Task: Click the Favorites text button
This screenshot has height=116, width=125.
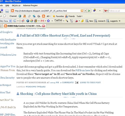Action: (x=60, y=16)
